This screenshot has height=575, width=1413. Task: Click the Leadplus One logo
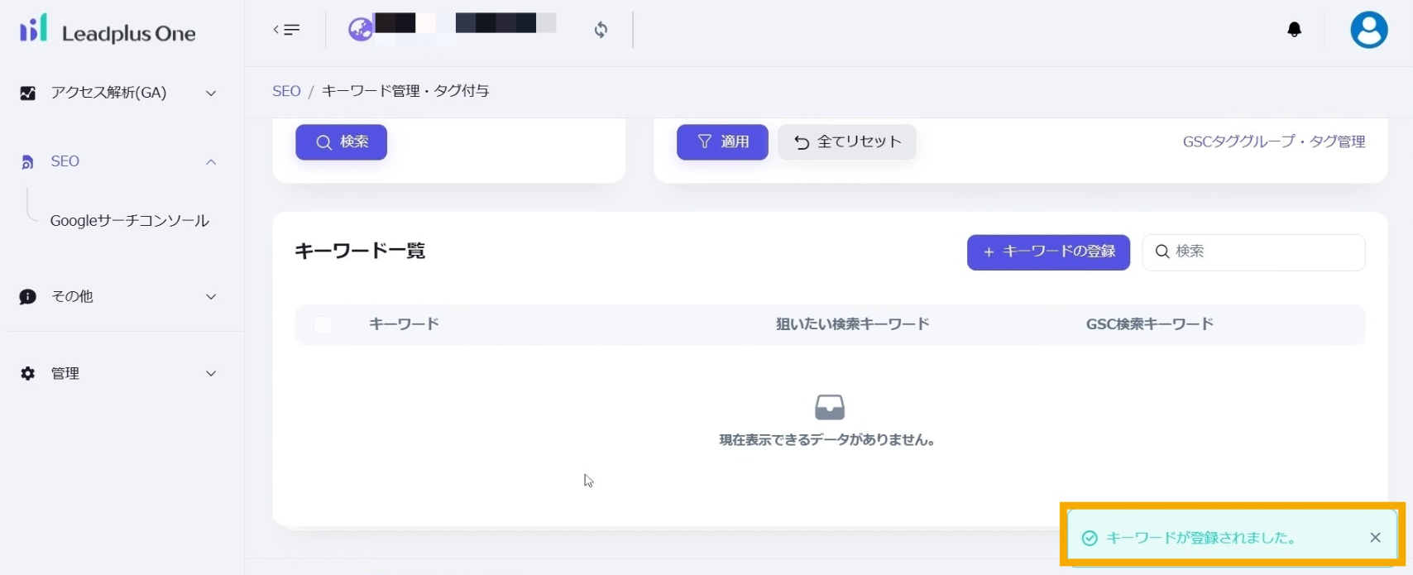[108, 31]
